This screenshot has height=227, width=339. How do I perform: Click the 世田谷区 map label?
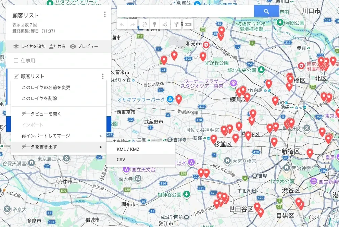pyautogui.click(x=241, y=209)
